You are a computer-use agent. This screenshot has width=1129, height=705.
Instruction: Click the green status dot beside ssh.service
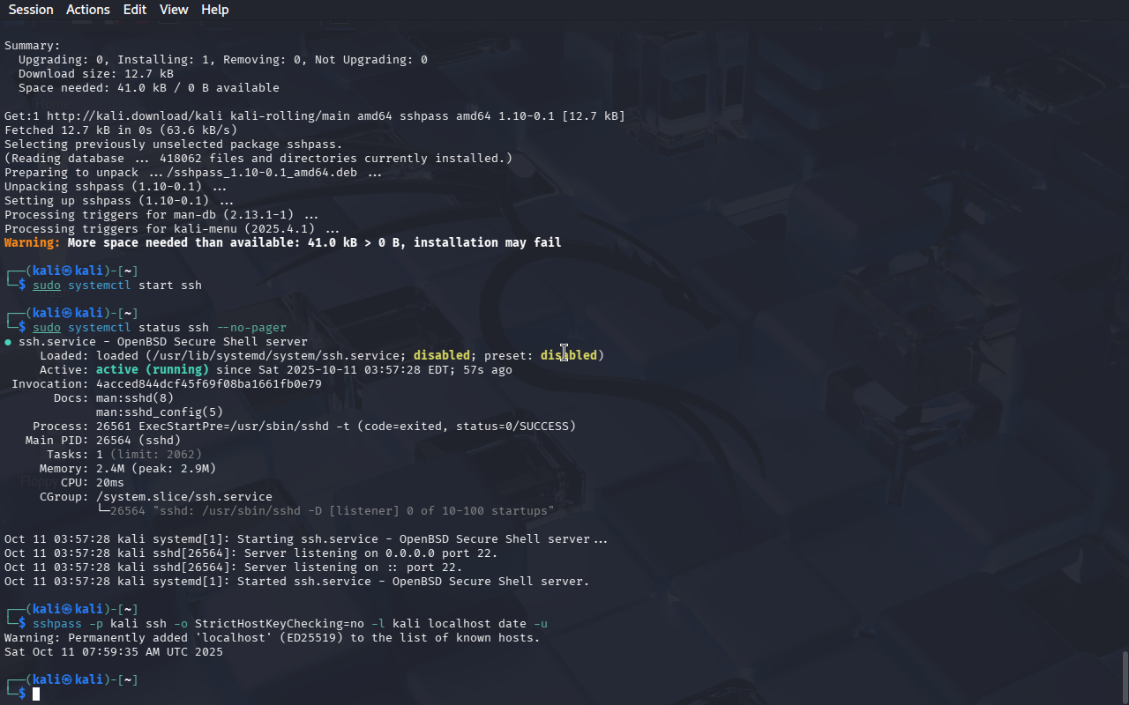coord(8,342)
